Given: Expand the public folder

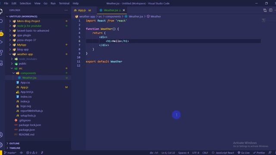Looking at the screenshot, I should pos(22,64).
